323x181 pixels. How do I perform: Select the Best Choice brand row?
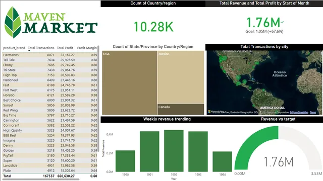tap(50, 101)
